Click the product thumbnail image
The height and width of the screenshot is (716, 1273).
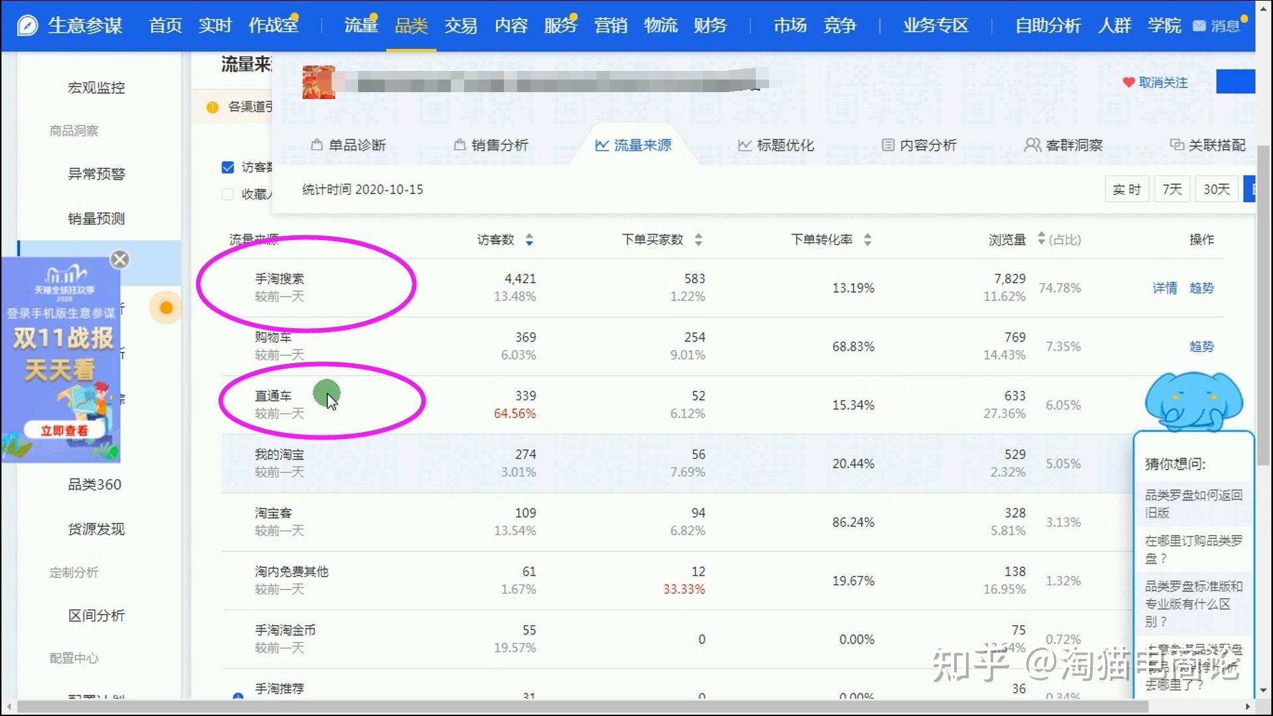tap(318, 82)
